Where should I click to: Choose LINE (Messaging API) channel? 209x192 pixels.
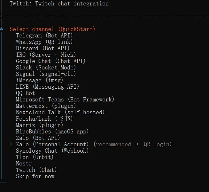coord(47,87)
